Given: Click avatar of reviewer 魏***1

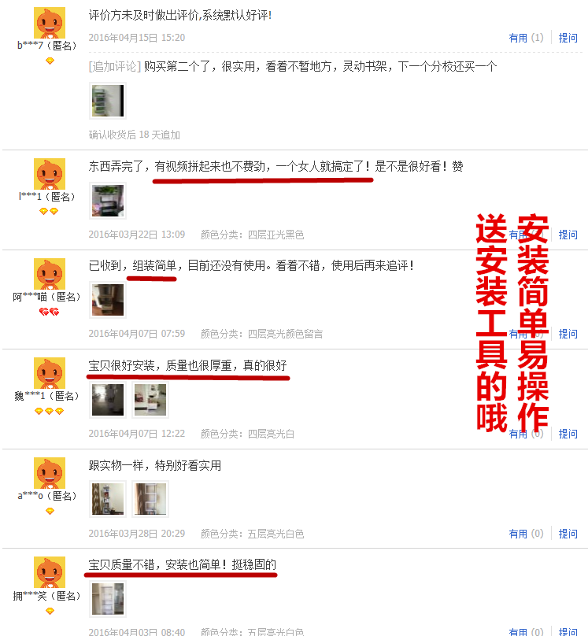Looking at the screenshot, I should (x=50, y=373).
